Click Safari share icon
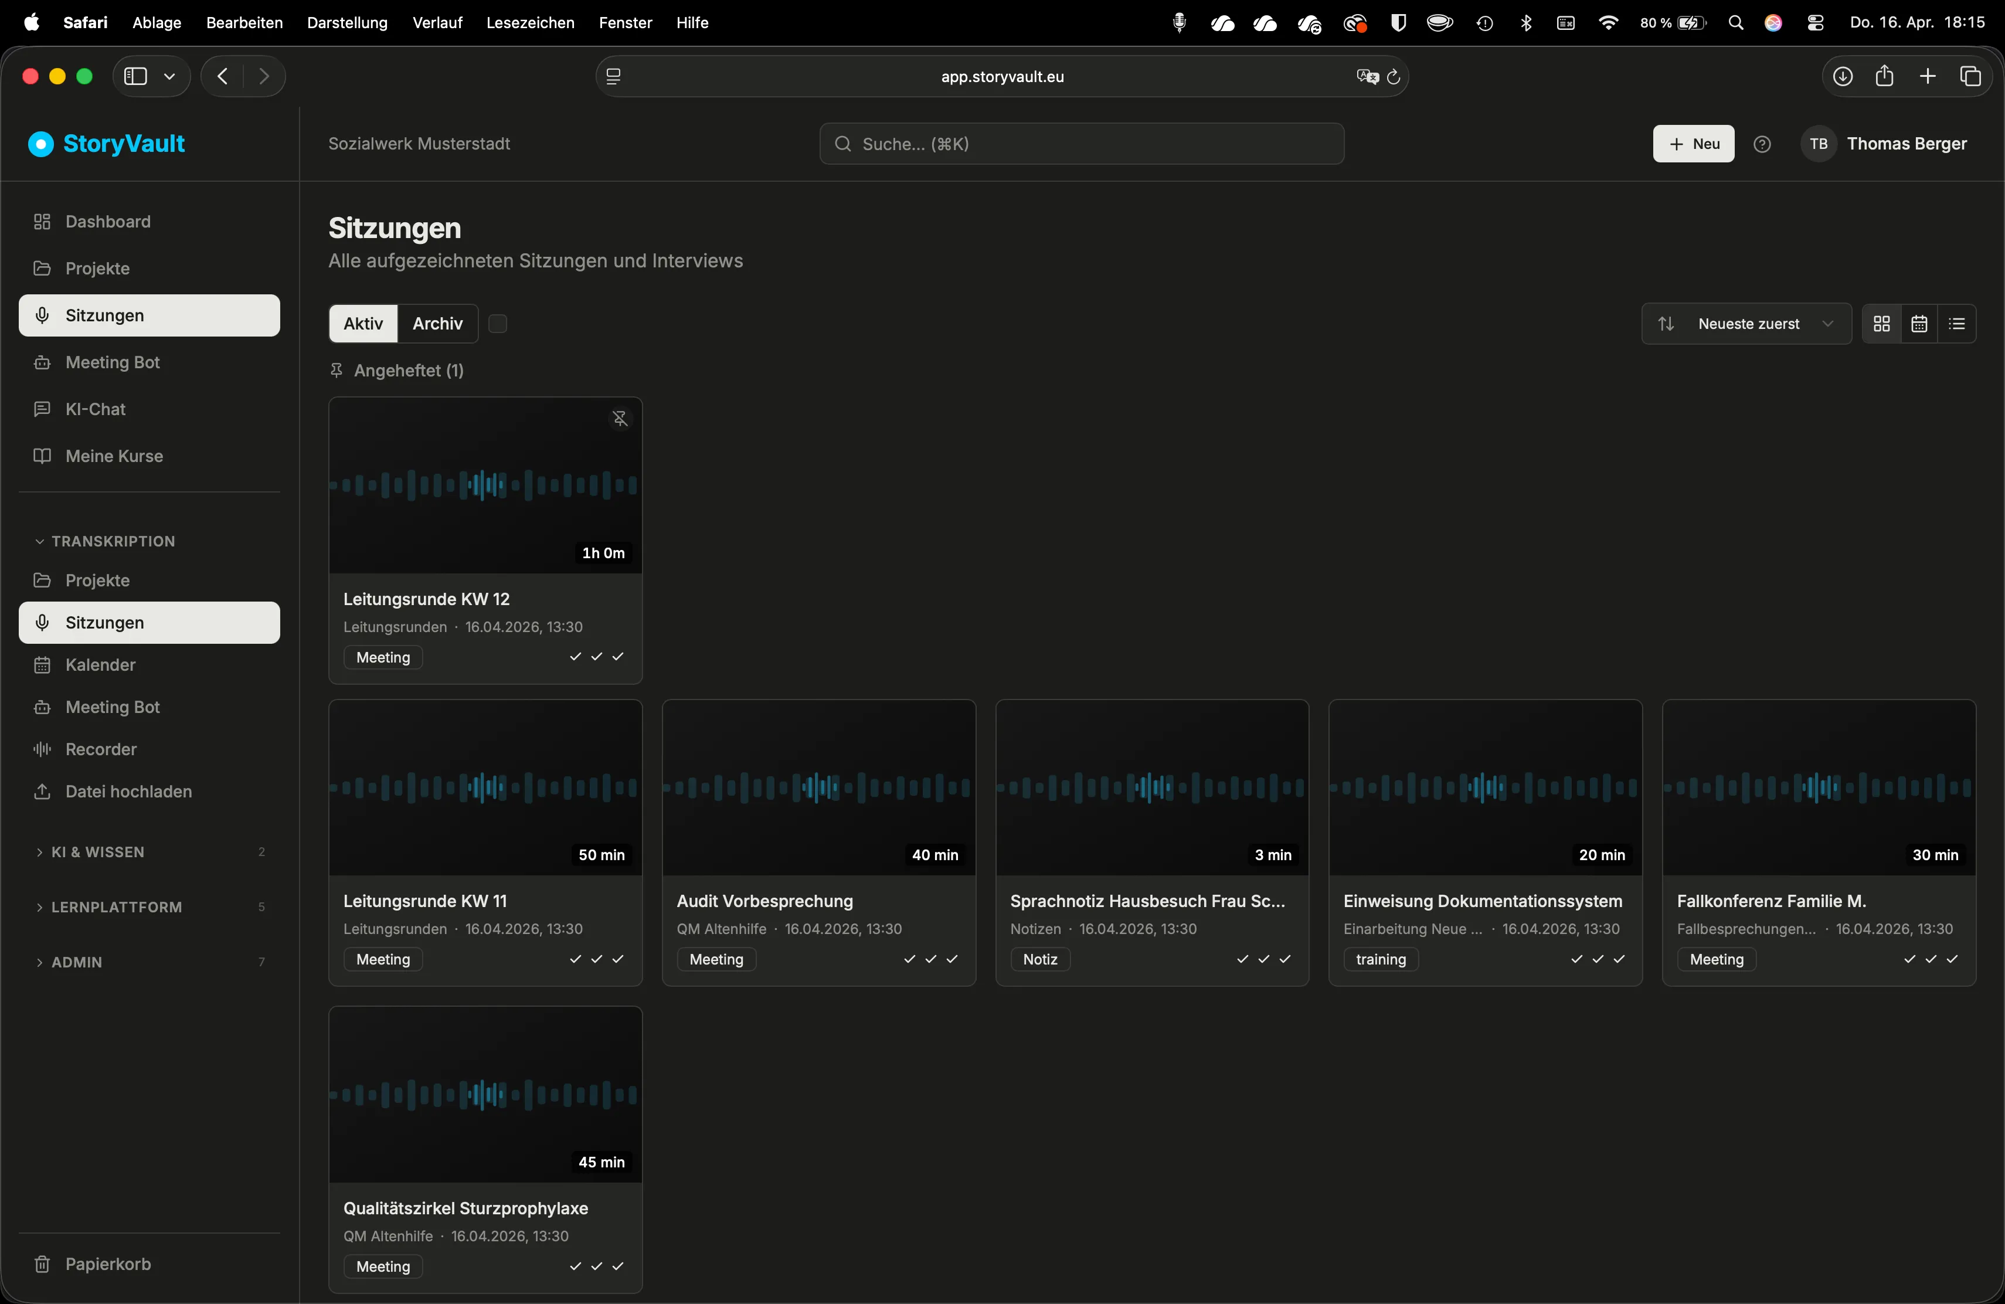The height and width of the screenshot is (1304, 2005). 1885,77
